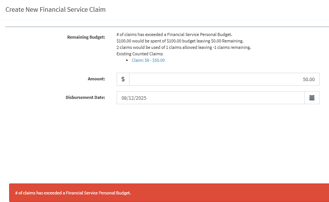The height and width of the screenshot is (202, 329).
Task: Click the red error alert banner
Action: (169, 193)
